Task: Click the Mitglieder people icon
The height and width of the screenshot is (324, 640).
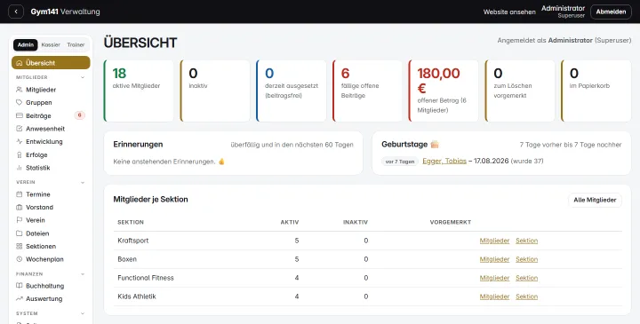Action: pos(20,90)
